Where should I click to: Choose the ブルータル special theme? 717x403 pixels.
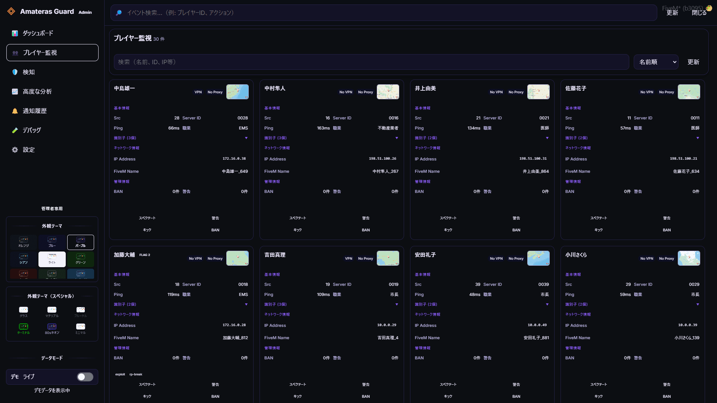pos(81,312)
